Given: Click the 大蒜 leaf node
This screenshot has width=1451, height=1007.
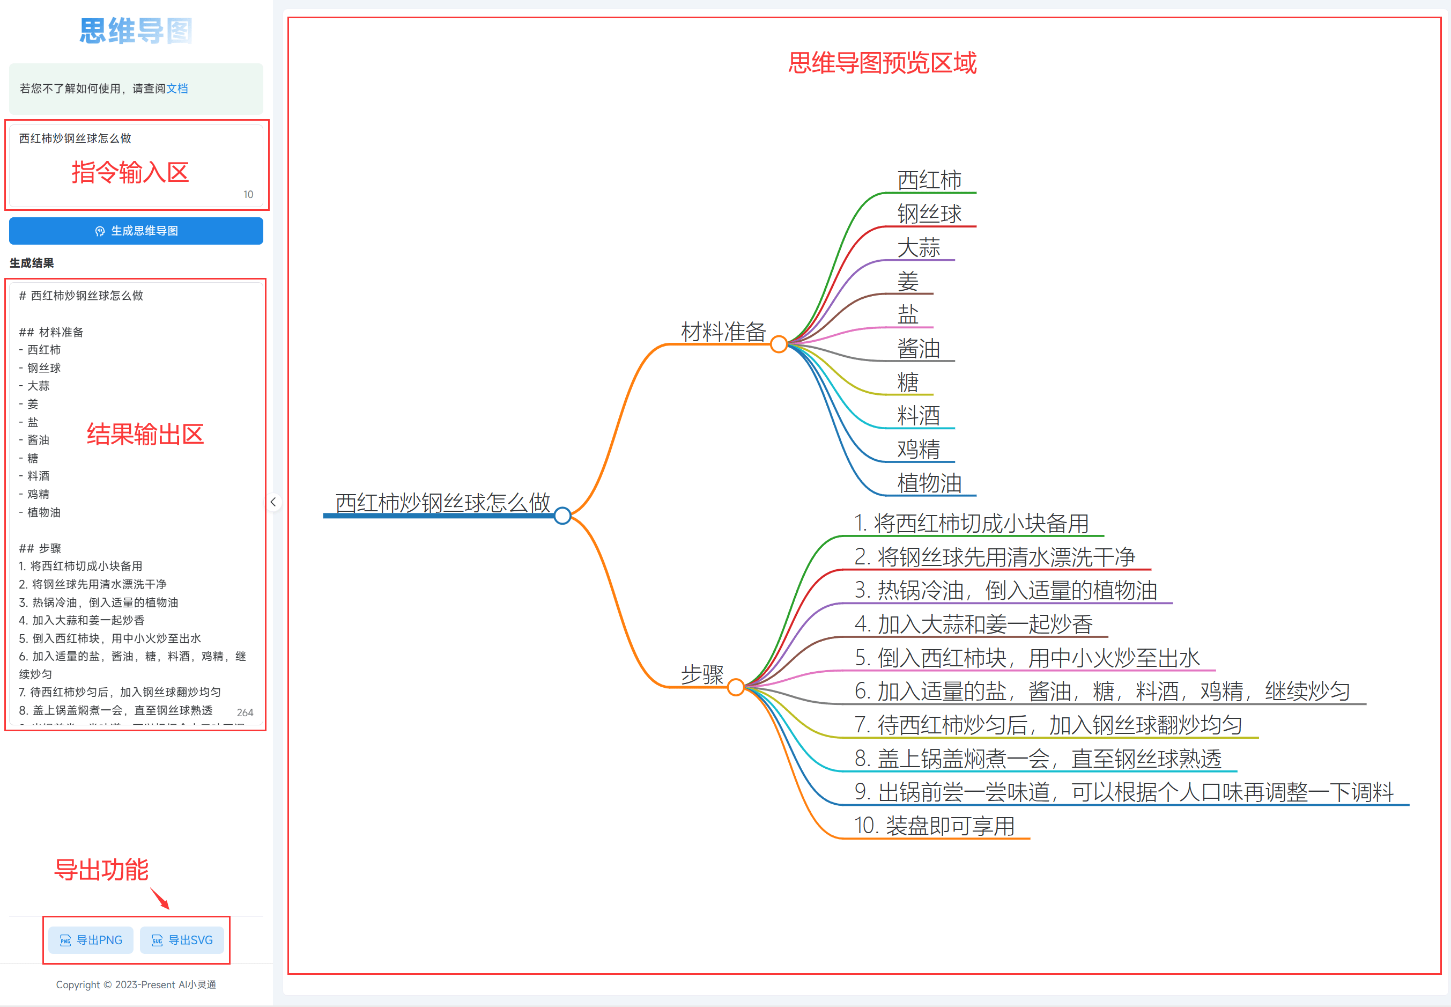Looking at the screenshot, I should pyautogui.click(x=919, y=247).
